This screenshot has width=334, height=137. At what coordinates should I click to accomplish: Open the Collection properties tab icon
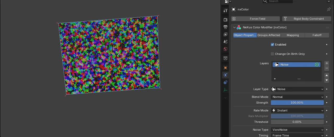(225, 58)
